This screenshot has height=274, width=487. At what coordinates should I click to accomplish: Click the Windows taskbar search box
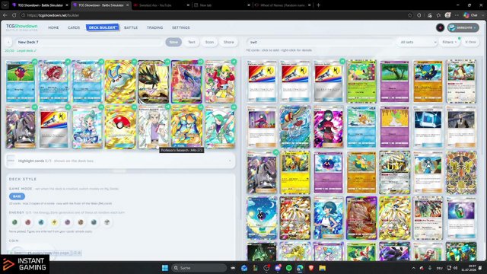[x=199, y=268]
